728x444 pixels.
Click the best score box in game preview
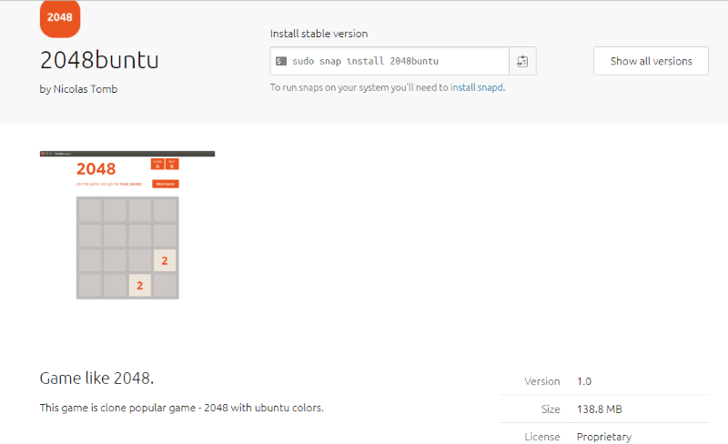[172, 165]
